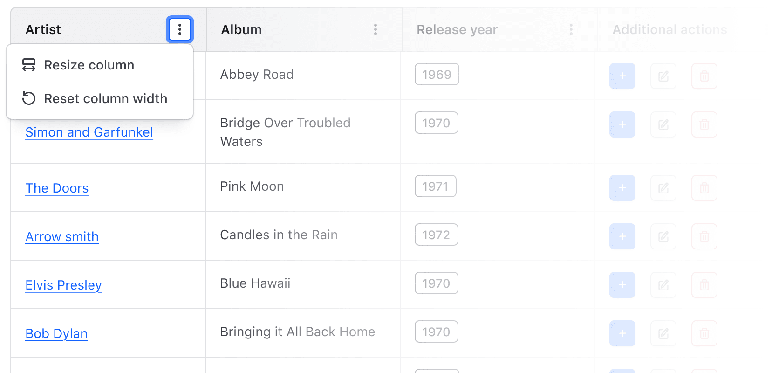The image size is (779, 373).
Task: Open The Doors artist link
Action: [57, 188]
